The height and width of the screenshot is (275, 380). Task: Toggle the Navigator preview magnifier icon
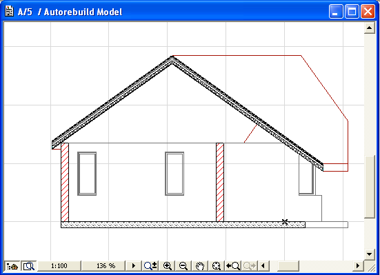click(x=29, y=266)
